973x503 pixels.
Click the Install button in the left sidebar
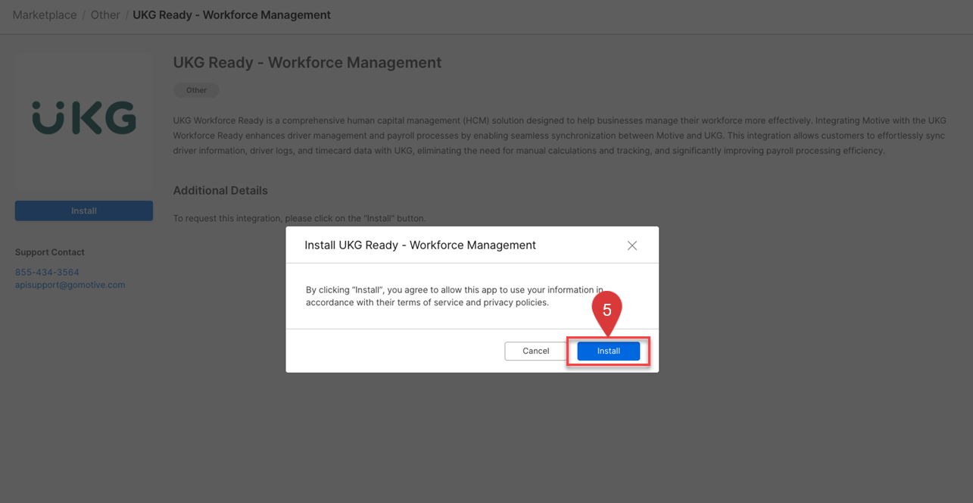click(83, 211)
